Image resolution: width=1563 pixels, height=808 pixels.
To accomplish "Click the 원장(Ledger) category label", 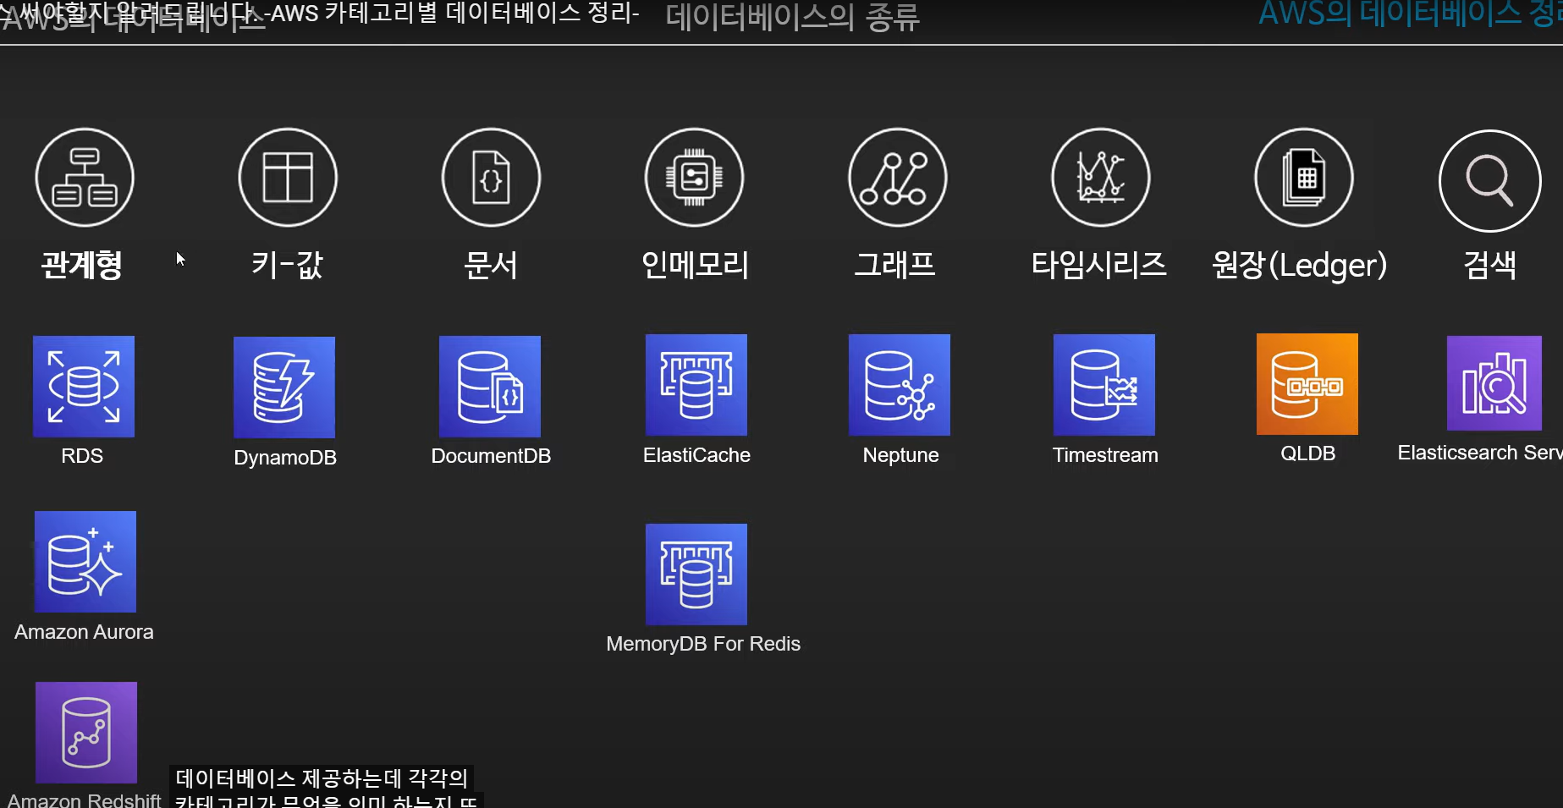I will click(x=1299, y=265).
